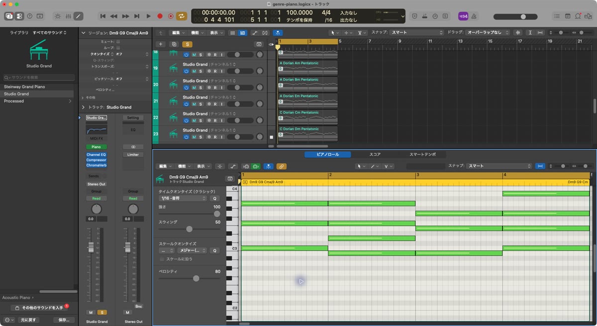Adjust the master volume slider
The image size is (597, 326).
[x=515, y=16]
